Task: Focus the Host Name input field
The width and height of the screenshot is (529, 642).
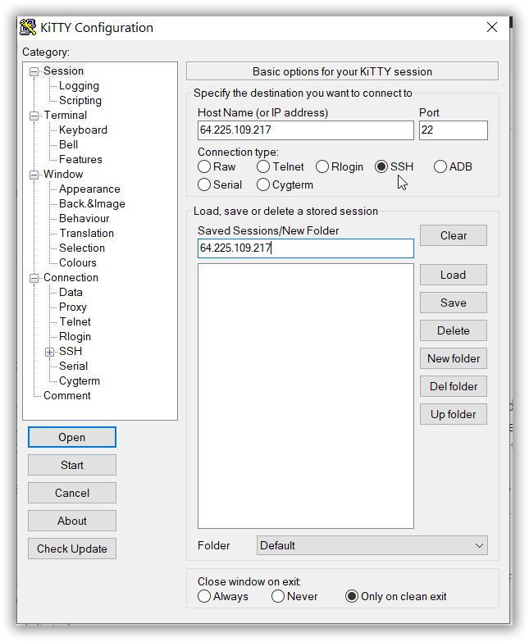Action: pyautogui.click(x=305, y=130)
